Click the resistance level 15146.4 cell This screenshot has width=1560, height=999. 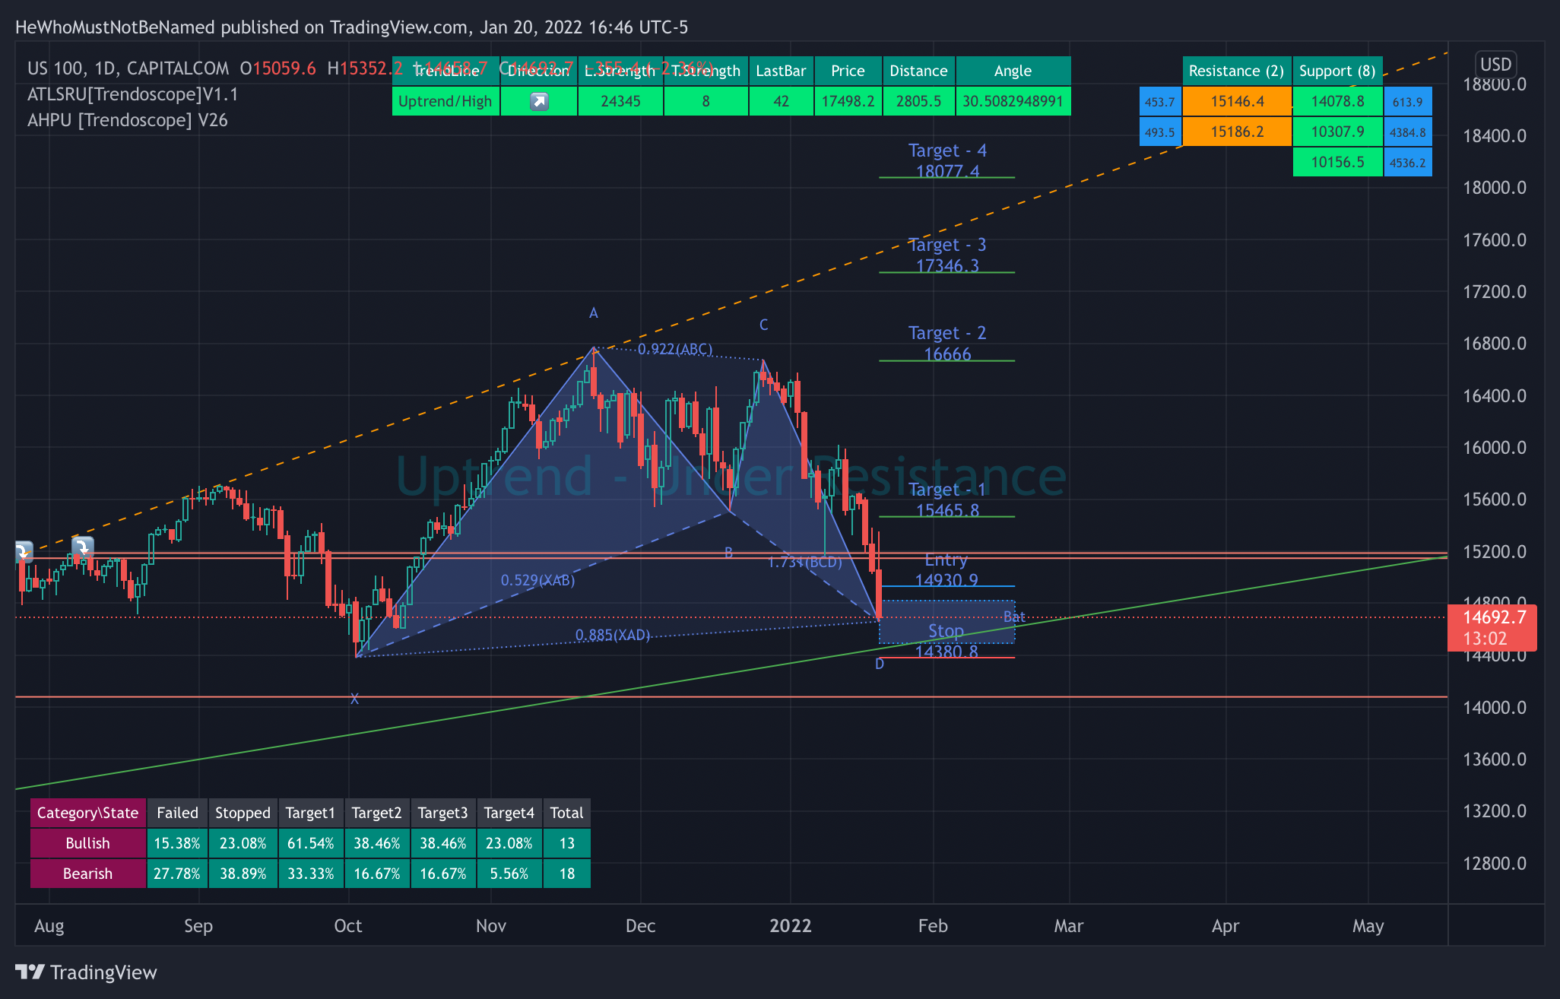click(1237, 101)
